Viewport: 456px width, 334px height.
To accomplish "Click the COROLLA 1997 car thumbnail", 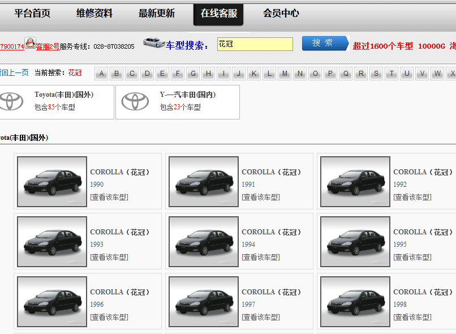I will click(204, 301).
